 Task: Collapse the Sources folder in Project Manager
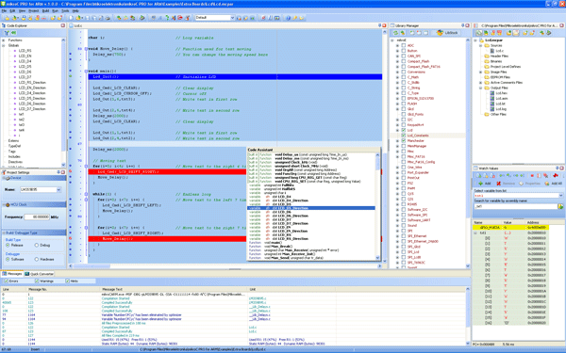[x=480, y=46]
